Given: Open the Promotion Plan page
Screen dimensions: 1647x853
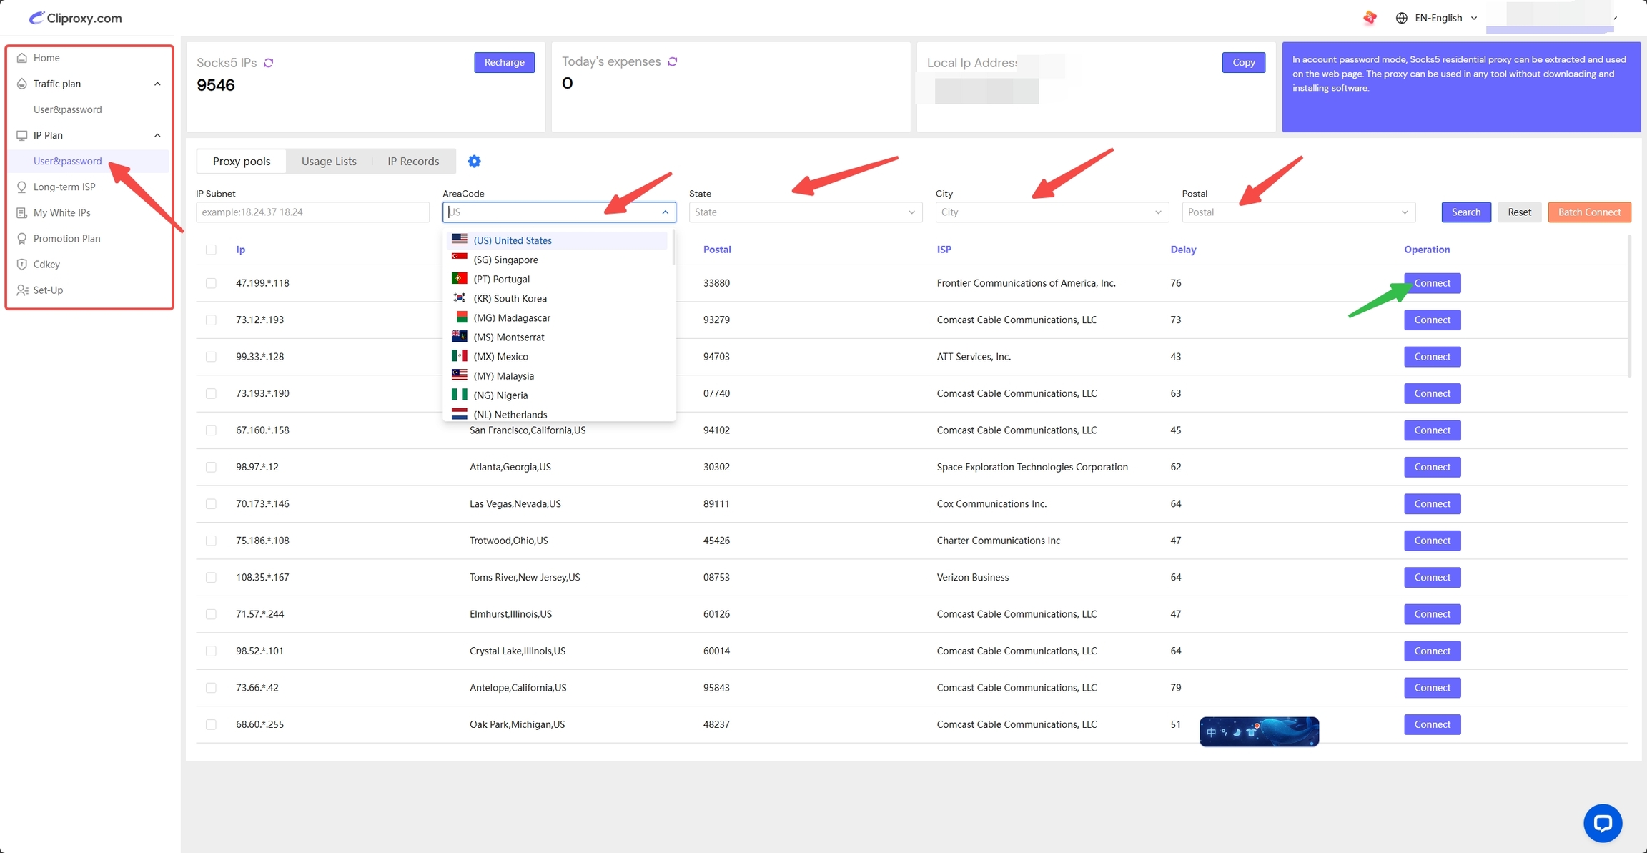Looking at the screenshot, I should [66, 239].
